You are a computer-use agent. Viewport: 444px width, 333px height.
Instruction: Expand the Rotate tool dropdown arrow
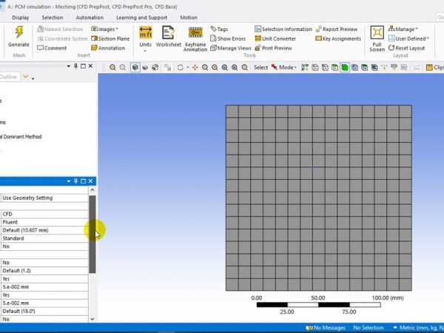tap(187, 67)
